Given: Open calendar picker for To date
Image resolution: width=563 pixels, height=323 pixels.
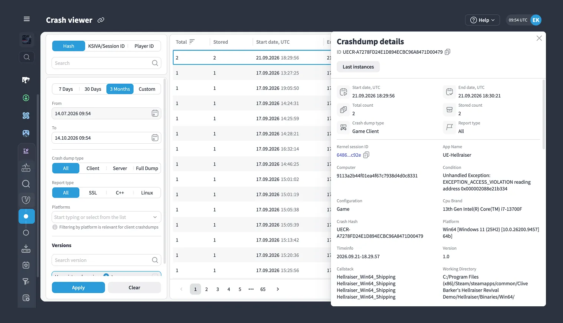Looking at the screenshot, I should [x=155, y=138].
